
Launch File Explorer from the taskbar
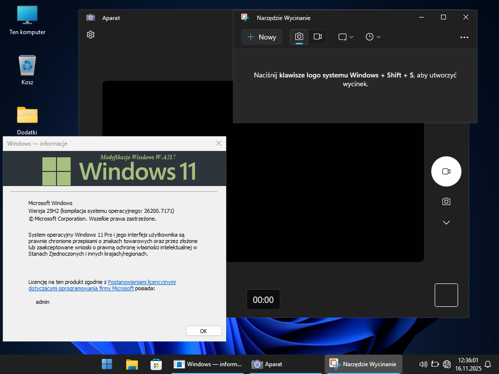pos(132,364)
